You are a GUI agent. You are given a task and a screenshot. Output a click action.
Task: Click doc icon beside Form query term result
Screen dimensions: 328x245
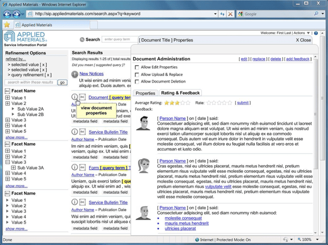pos(83,167)
